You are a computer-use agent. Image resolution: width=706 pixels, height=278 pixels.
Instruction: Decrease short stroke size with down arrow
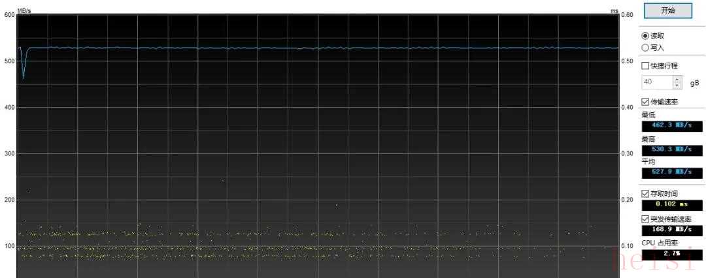tap(677, 85)
